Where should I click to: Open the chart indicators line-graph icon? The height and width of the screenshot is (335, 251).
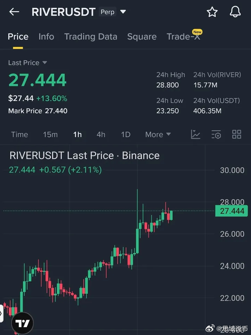tap(196, 134)
